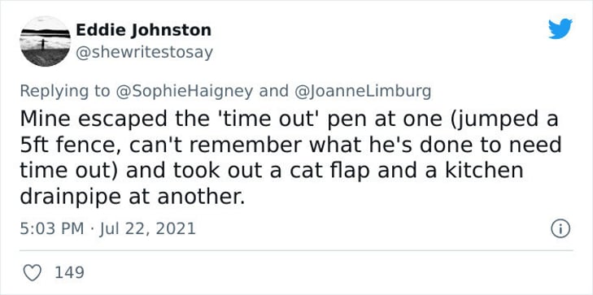The height and width of the screenshot is (295, 593).
Task: Click the Jul 22, 2021 date
Action: pos(147,229)
